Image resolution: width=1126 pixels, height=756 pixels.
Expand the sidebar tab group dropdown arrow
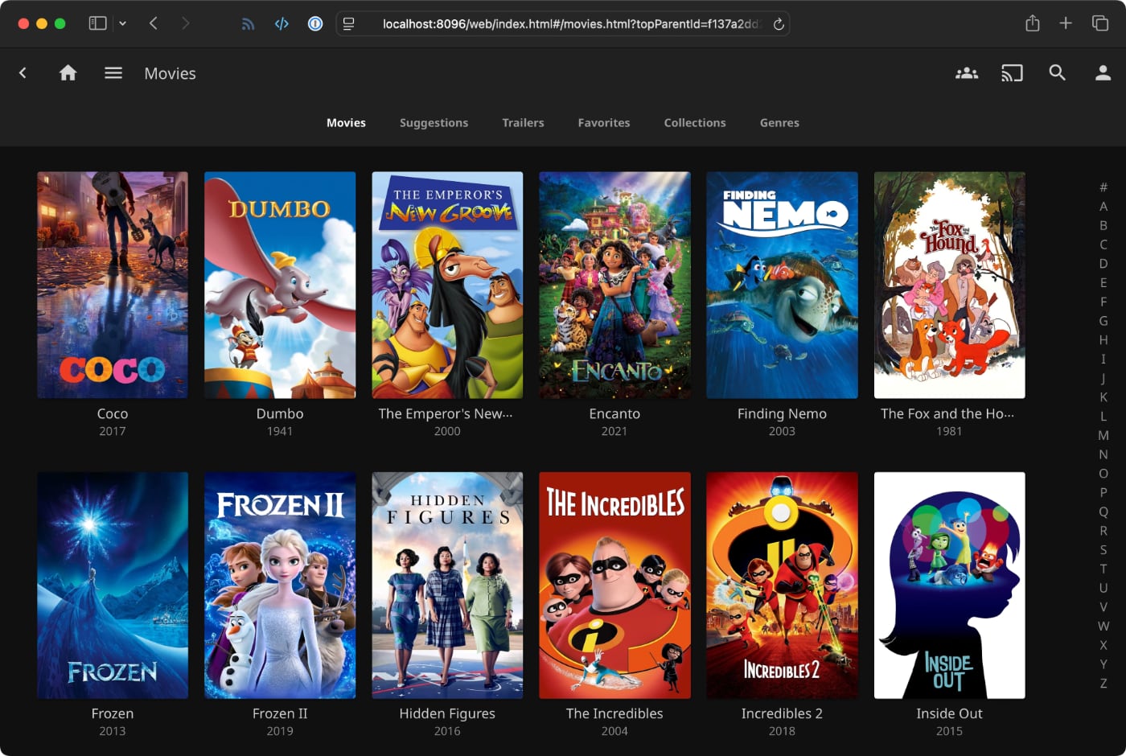(122, 23)
